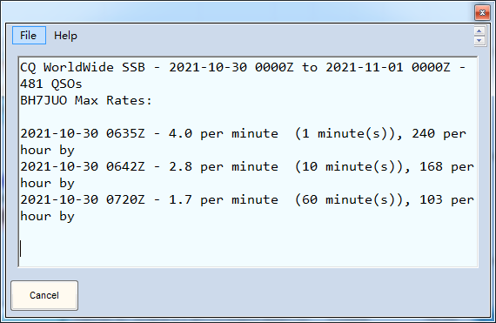This screenshot has width=496, height=323.
Task: Place cursor in the 'CQ WorldWide SSB' text
Action: pyautogui.click(x=83, y=67)
